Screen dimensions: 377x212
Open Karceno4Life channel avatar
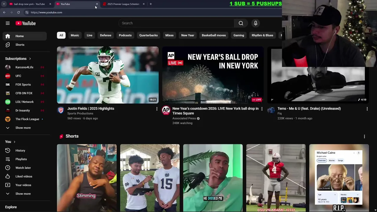[8, 67]
